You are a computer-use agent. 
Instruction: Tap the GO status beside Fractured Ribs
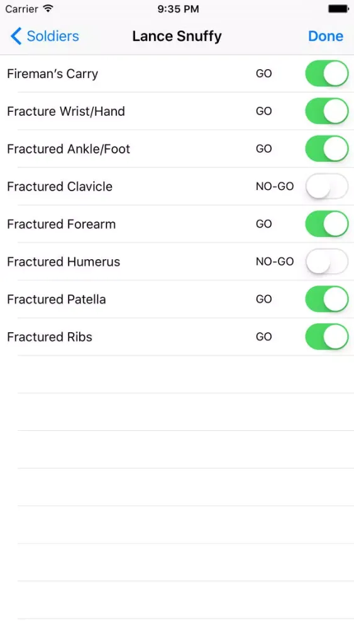coord(264,337)
